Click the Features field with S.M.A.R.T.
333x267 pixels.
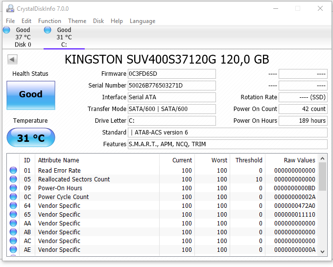pos(228,144)
